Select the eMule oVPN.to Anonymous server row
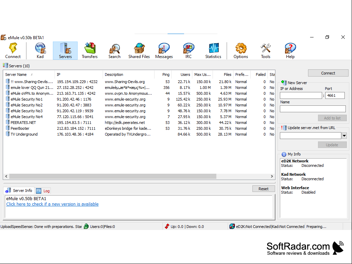The image size is (352, 264). click(x=139, y=93)
